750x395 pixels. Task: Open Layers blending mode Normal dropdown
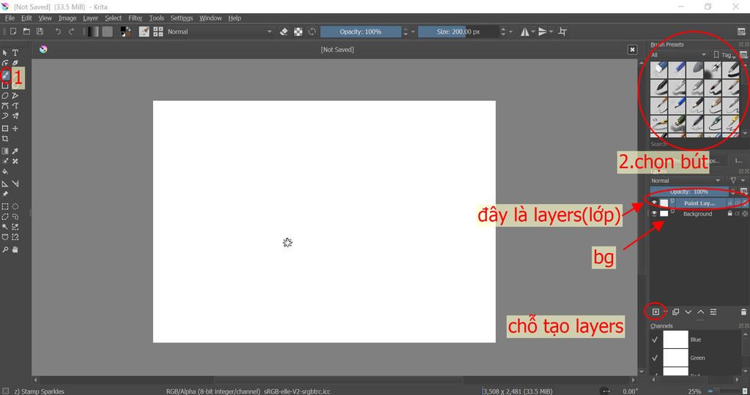pyautogui.click(x=686, y=181)
